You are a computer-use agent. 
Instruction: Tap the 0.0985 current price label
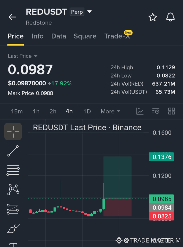click(162, 199)
